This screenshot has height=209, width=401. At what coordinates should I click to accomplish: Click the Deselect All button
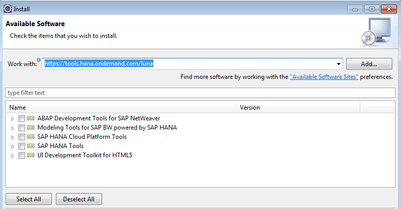(79, 199)
